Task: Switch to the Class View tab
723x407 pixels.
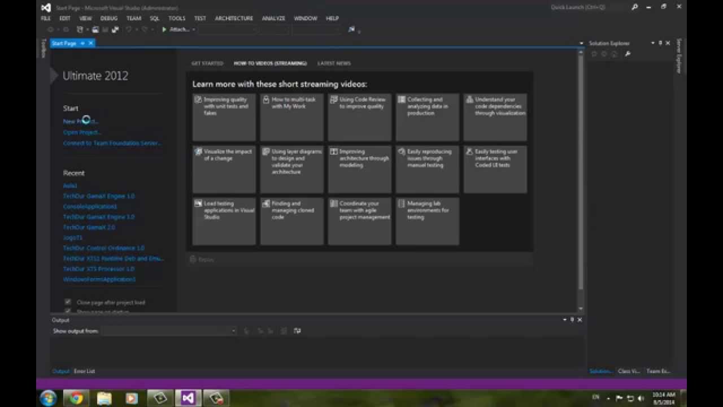Action: pos(629,371)
